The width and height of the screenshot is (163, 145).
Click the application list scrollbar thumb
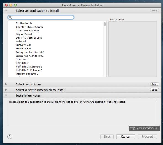coord(105,24)
